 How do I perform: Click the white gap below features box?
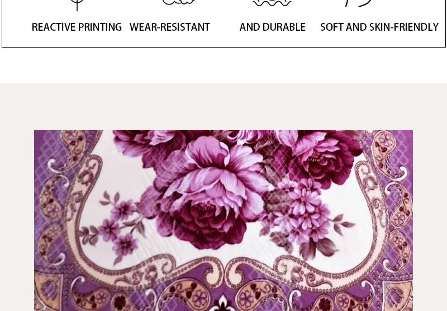(x=223, y=65)
